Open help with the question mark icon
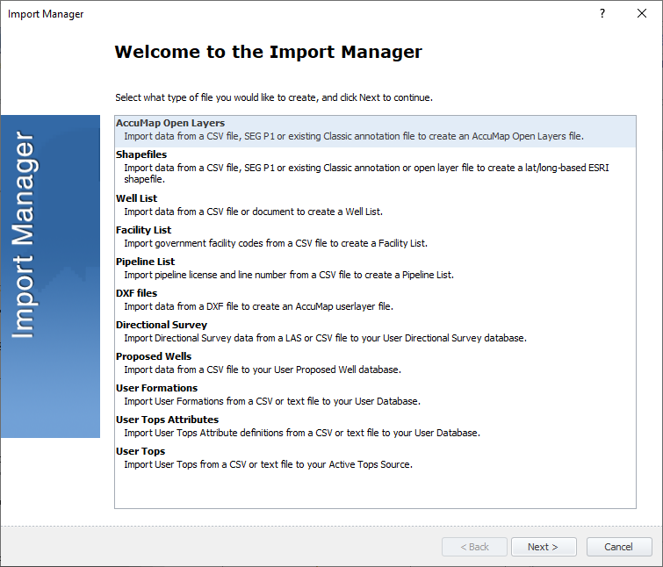 (x=602, y=14)
